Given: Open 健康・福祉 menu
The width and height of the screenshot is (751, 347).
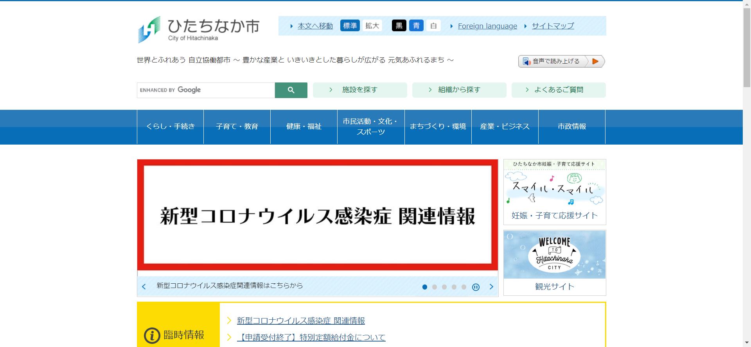Looking at the screenshot, I should (x=304, y=127).
